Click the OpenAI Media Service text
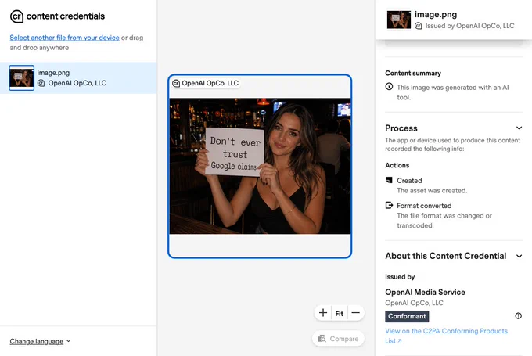The image size is (532, 356). click(x=425, y=292)
